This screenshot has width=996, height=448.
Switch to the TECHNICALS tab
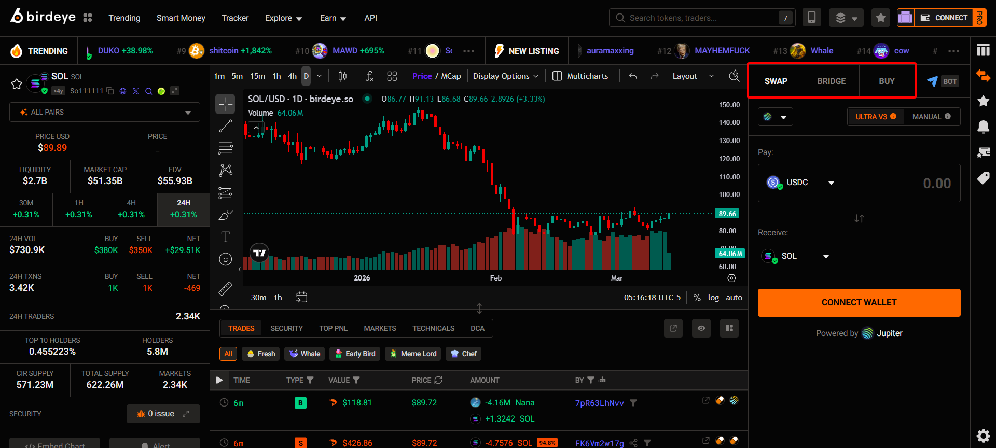(x=433, y=328)
